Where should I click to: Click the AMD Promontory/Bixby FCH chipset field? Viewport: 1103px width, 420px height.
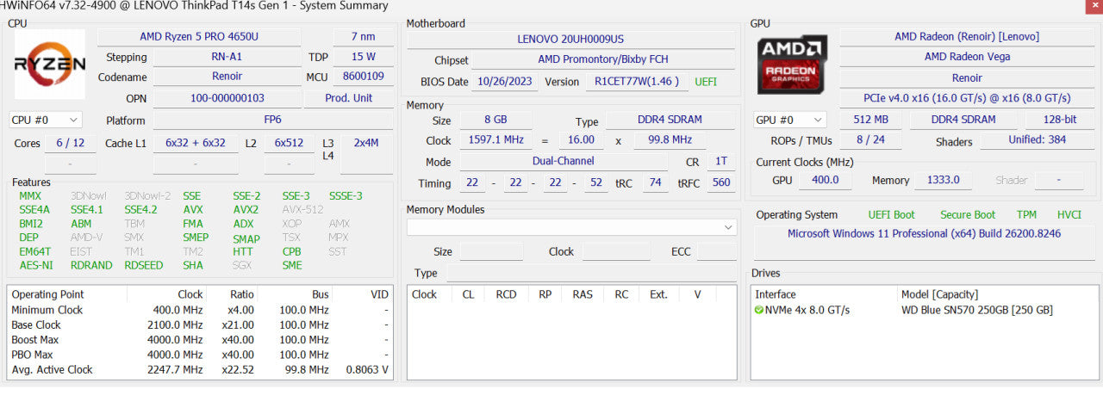(603, 59)
